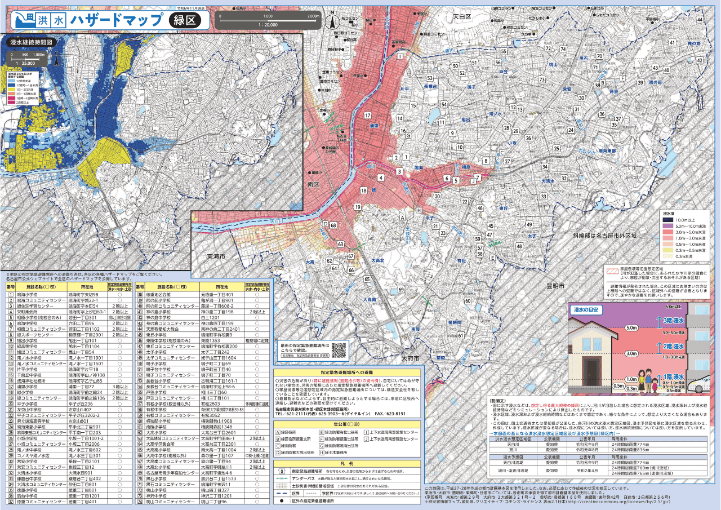Image resolution: width=721 pixels, height=510 pixels.
Task: Click the 浸水継続時間図 inset map title
Action: pyautogui.click(x=30, y=42)
